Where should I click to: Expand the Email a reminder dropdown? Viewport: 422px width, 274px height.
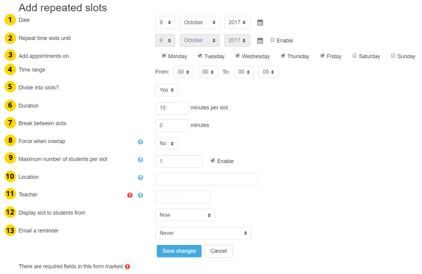tap(203, 233)
